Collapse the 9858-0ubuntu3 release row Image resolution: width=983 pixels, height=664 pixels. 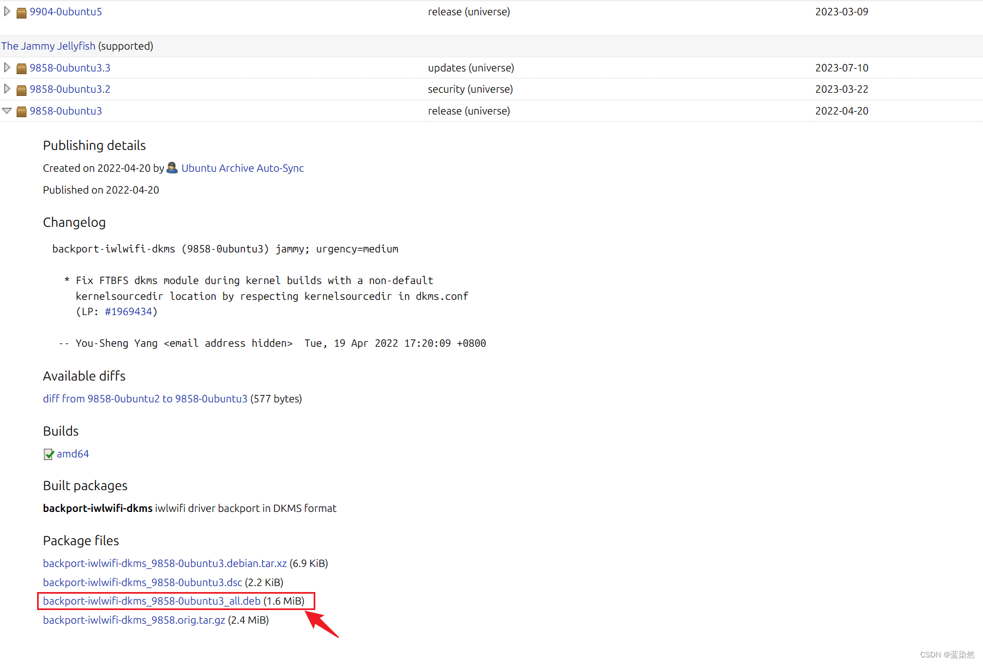pyautogui.click(x=7, y=111)
